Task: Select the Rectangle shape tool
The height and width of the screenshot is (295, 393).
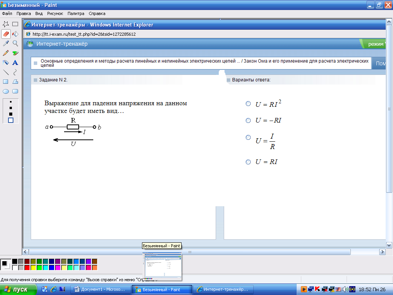Action: (x=6, y=82)
